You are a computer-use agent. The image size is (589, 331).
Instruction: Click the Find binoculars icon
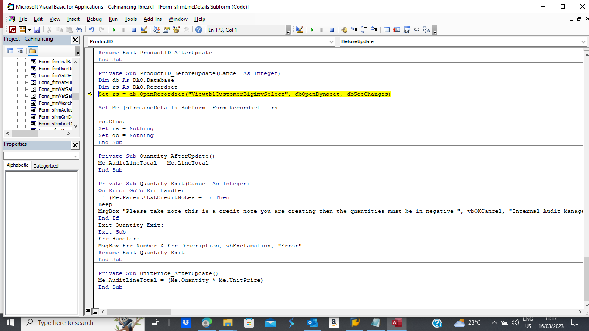[79, 30]
